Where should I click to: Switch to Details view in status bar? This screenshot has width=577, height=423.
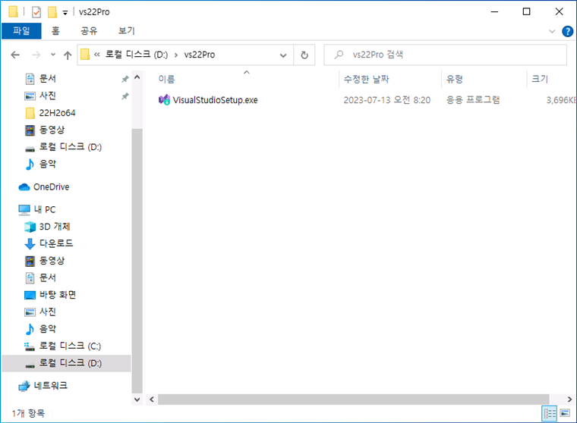550,414
